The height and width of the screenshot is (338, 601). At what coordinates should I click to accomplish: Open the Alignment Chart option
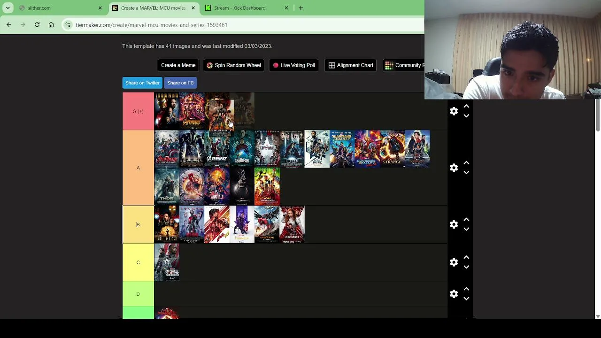click(351, 65)
